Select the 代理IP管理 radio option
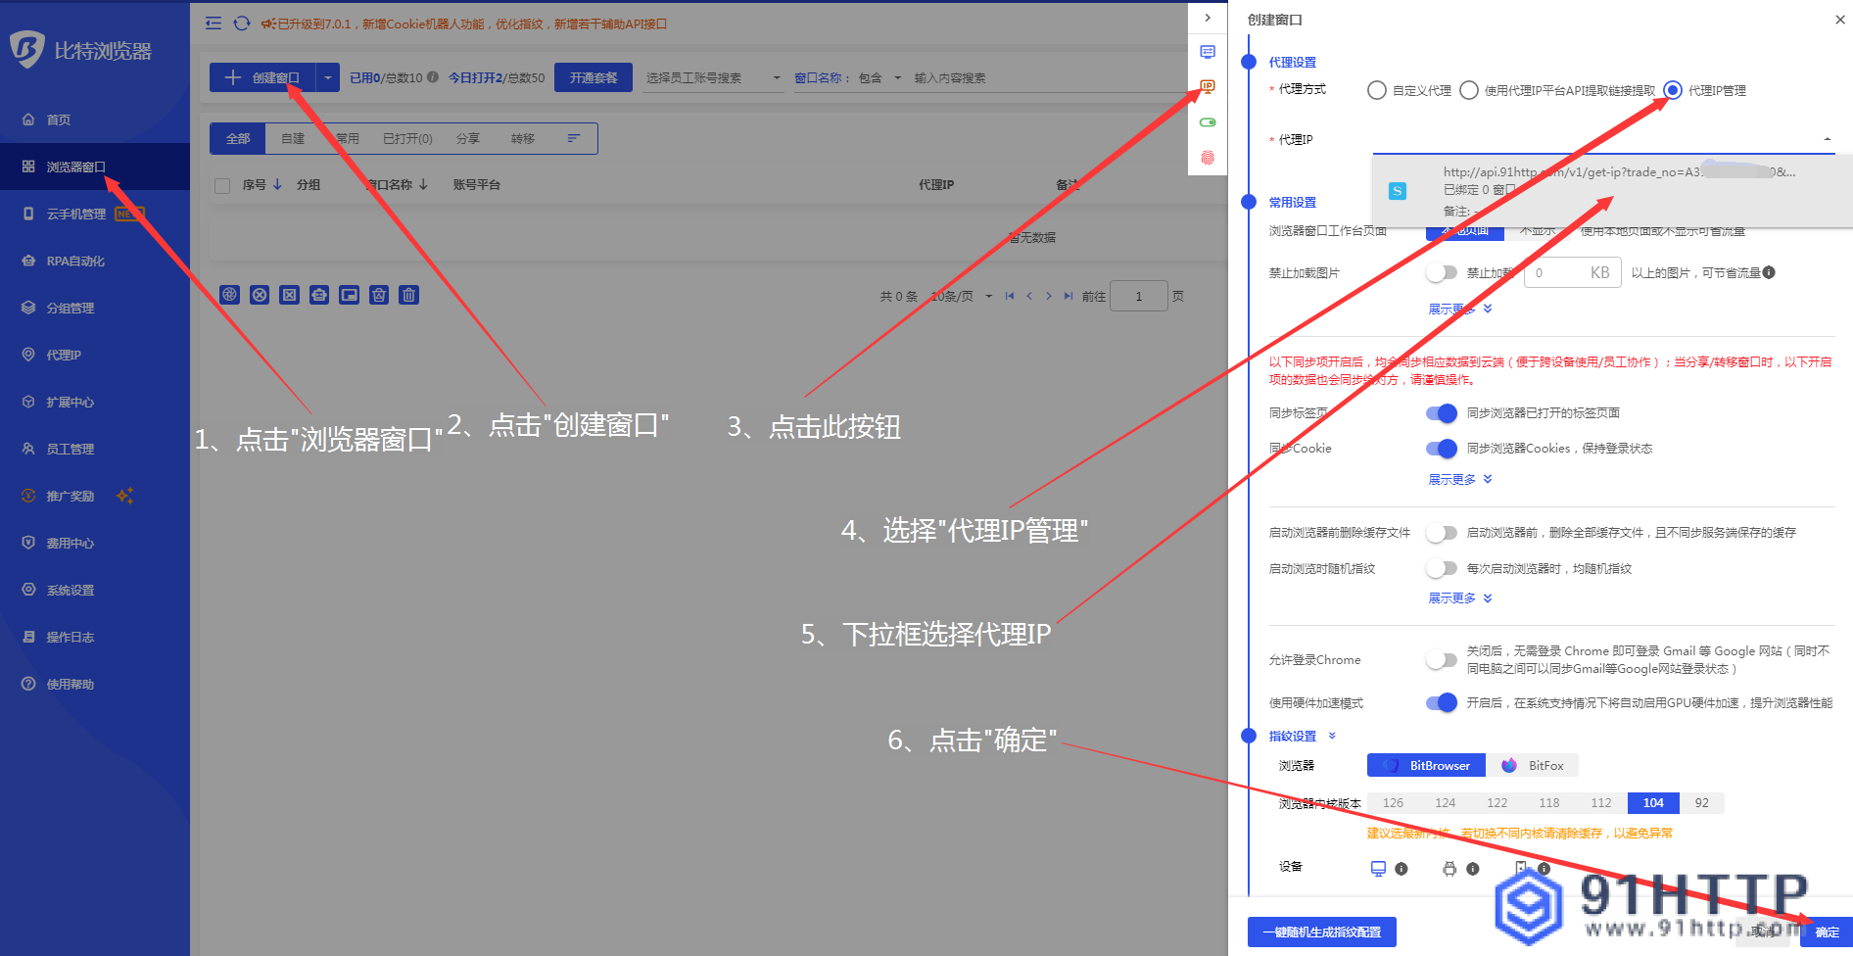Screen dimensions: 1853x956 (x=1673, y=90)
